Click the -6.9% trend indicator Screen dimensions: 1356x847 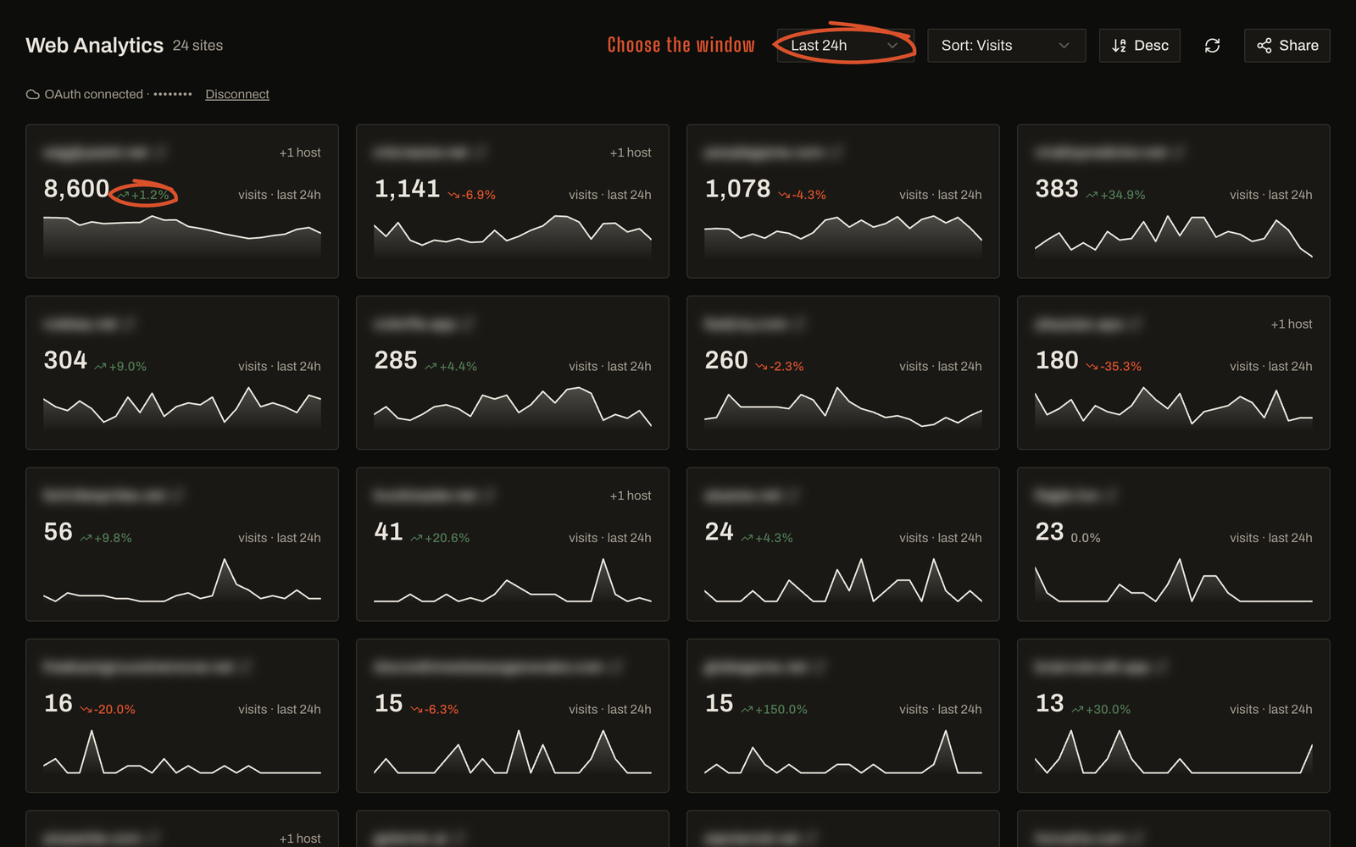(472, 195)
